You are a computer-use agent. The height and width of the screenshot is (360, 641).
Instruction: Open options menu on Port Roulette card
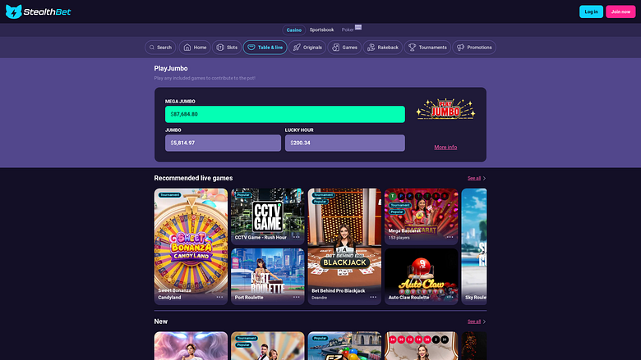(x=297, y=297)
